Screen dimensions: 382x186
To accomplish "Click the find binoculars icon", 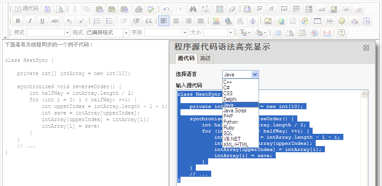I will tap(192, 9).
